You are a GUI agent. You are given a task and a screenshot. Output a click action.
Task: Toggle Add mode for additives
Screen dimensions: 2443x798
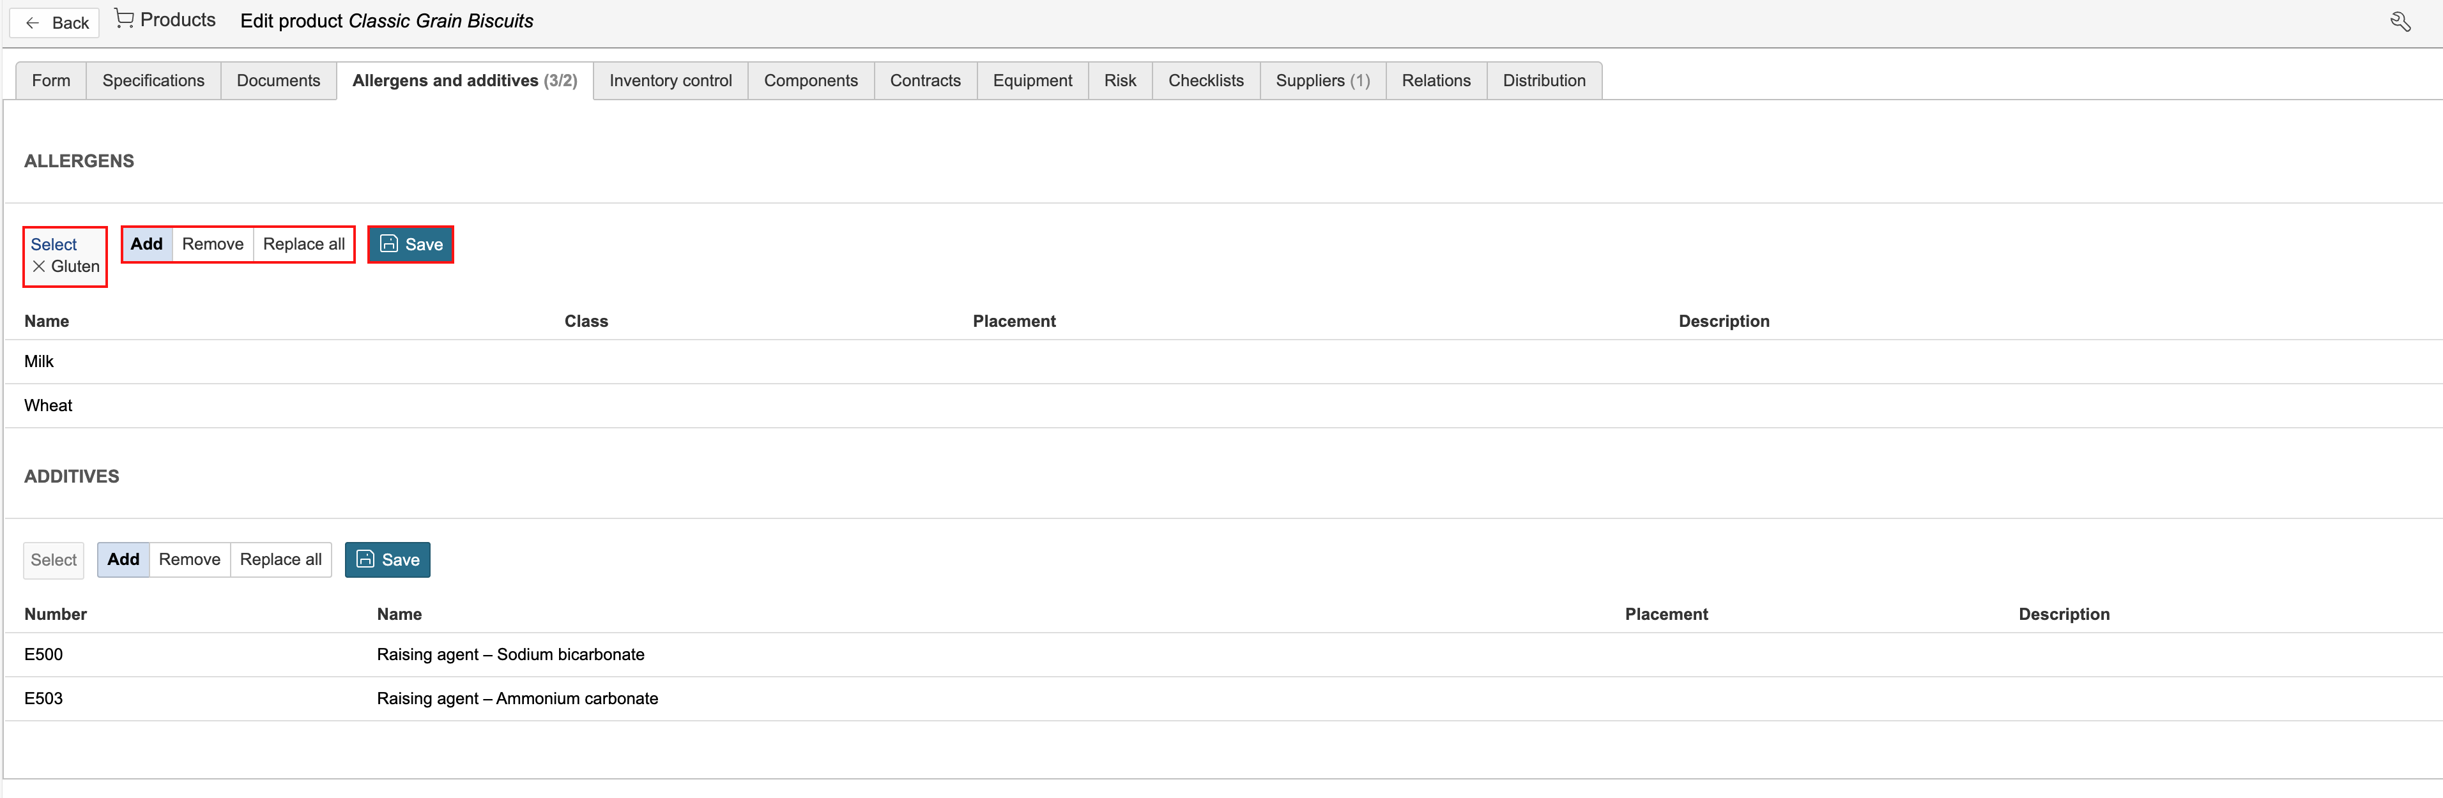click(x=123, y=559)
